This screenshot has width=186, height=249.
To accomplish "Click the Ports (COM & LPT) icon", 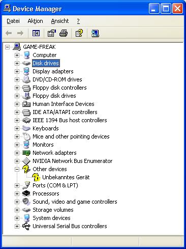I will (26, 185).
